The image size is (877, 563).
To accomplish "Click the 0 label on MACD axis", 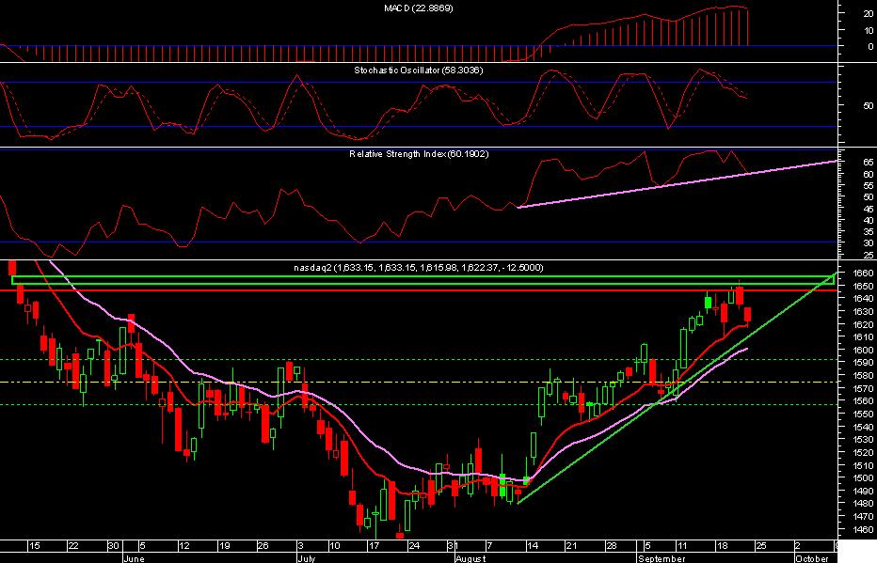I will coord(870,47).
